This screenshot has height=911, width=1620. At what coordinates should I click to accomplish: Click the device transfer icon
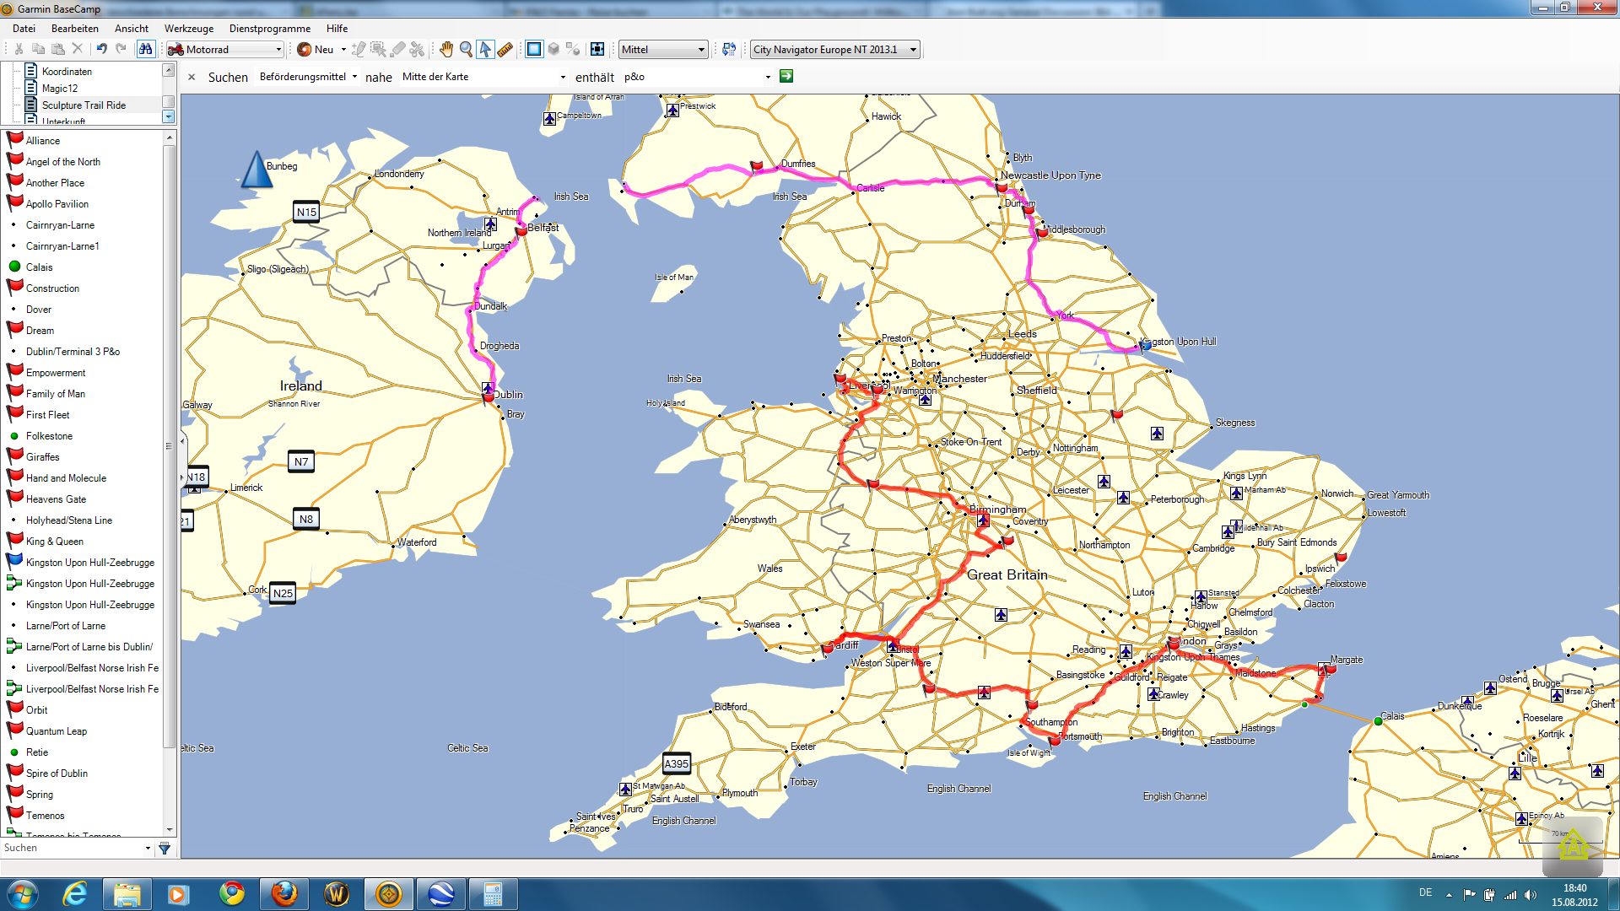coord(729,50)
